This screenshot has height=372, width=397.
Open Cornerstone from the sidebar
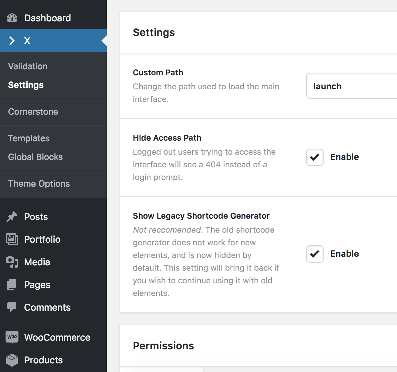click(33, 112)
